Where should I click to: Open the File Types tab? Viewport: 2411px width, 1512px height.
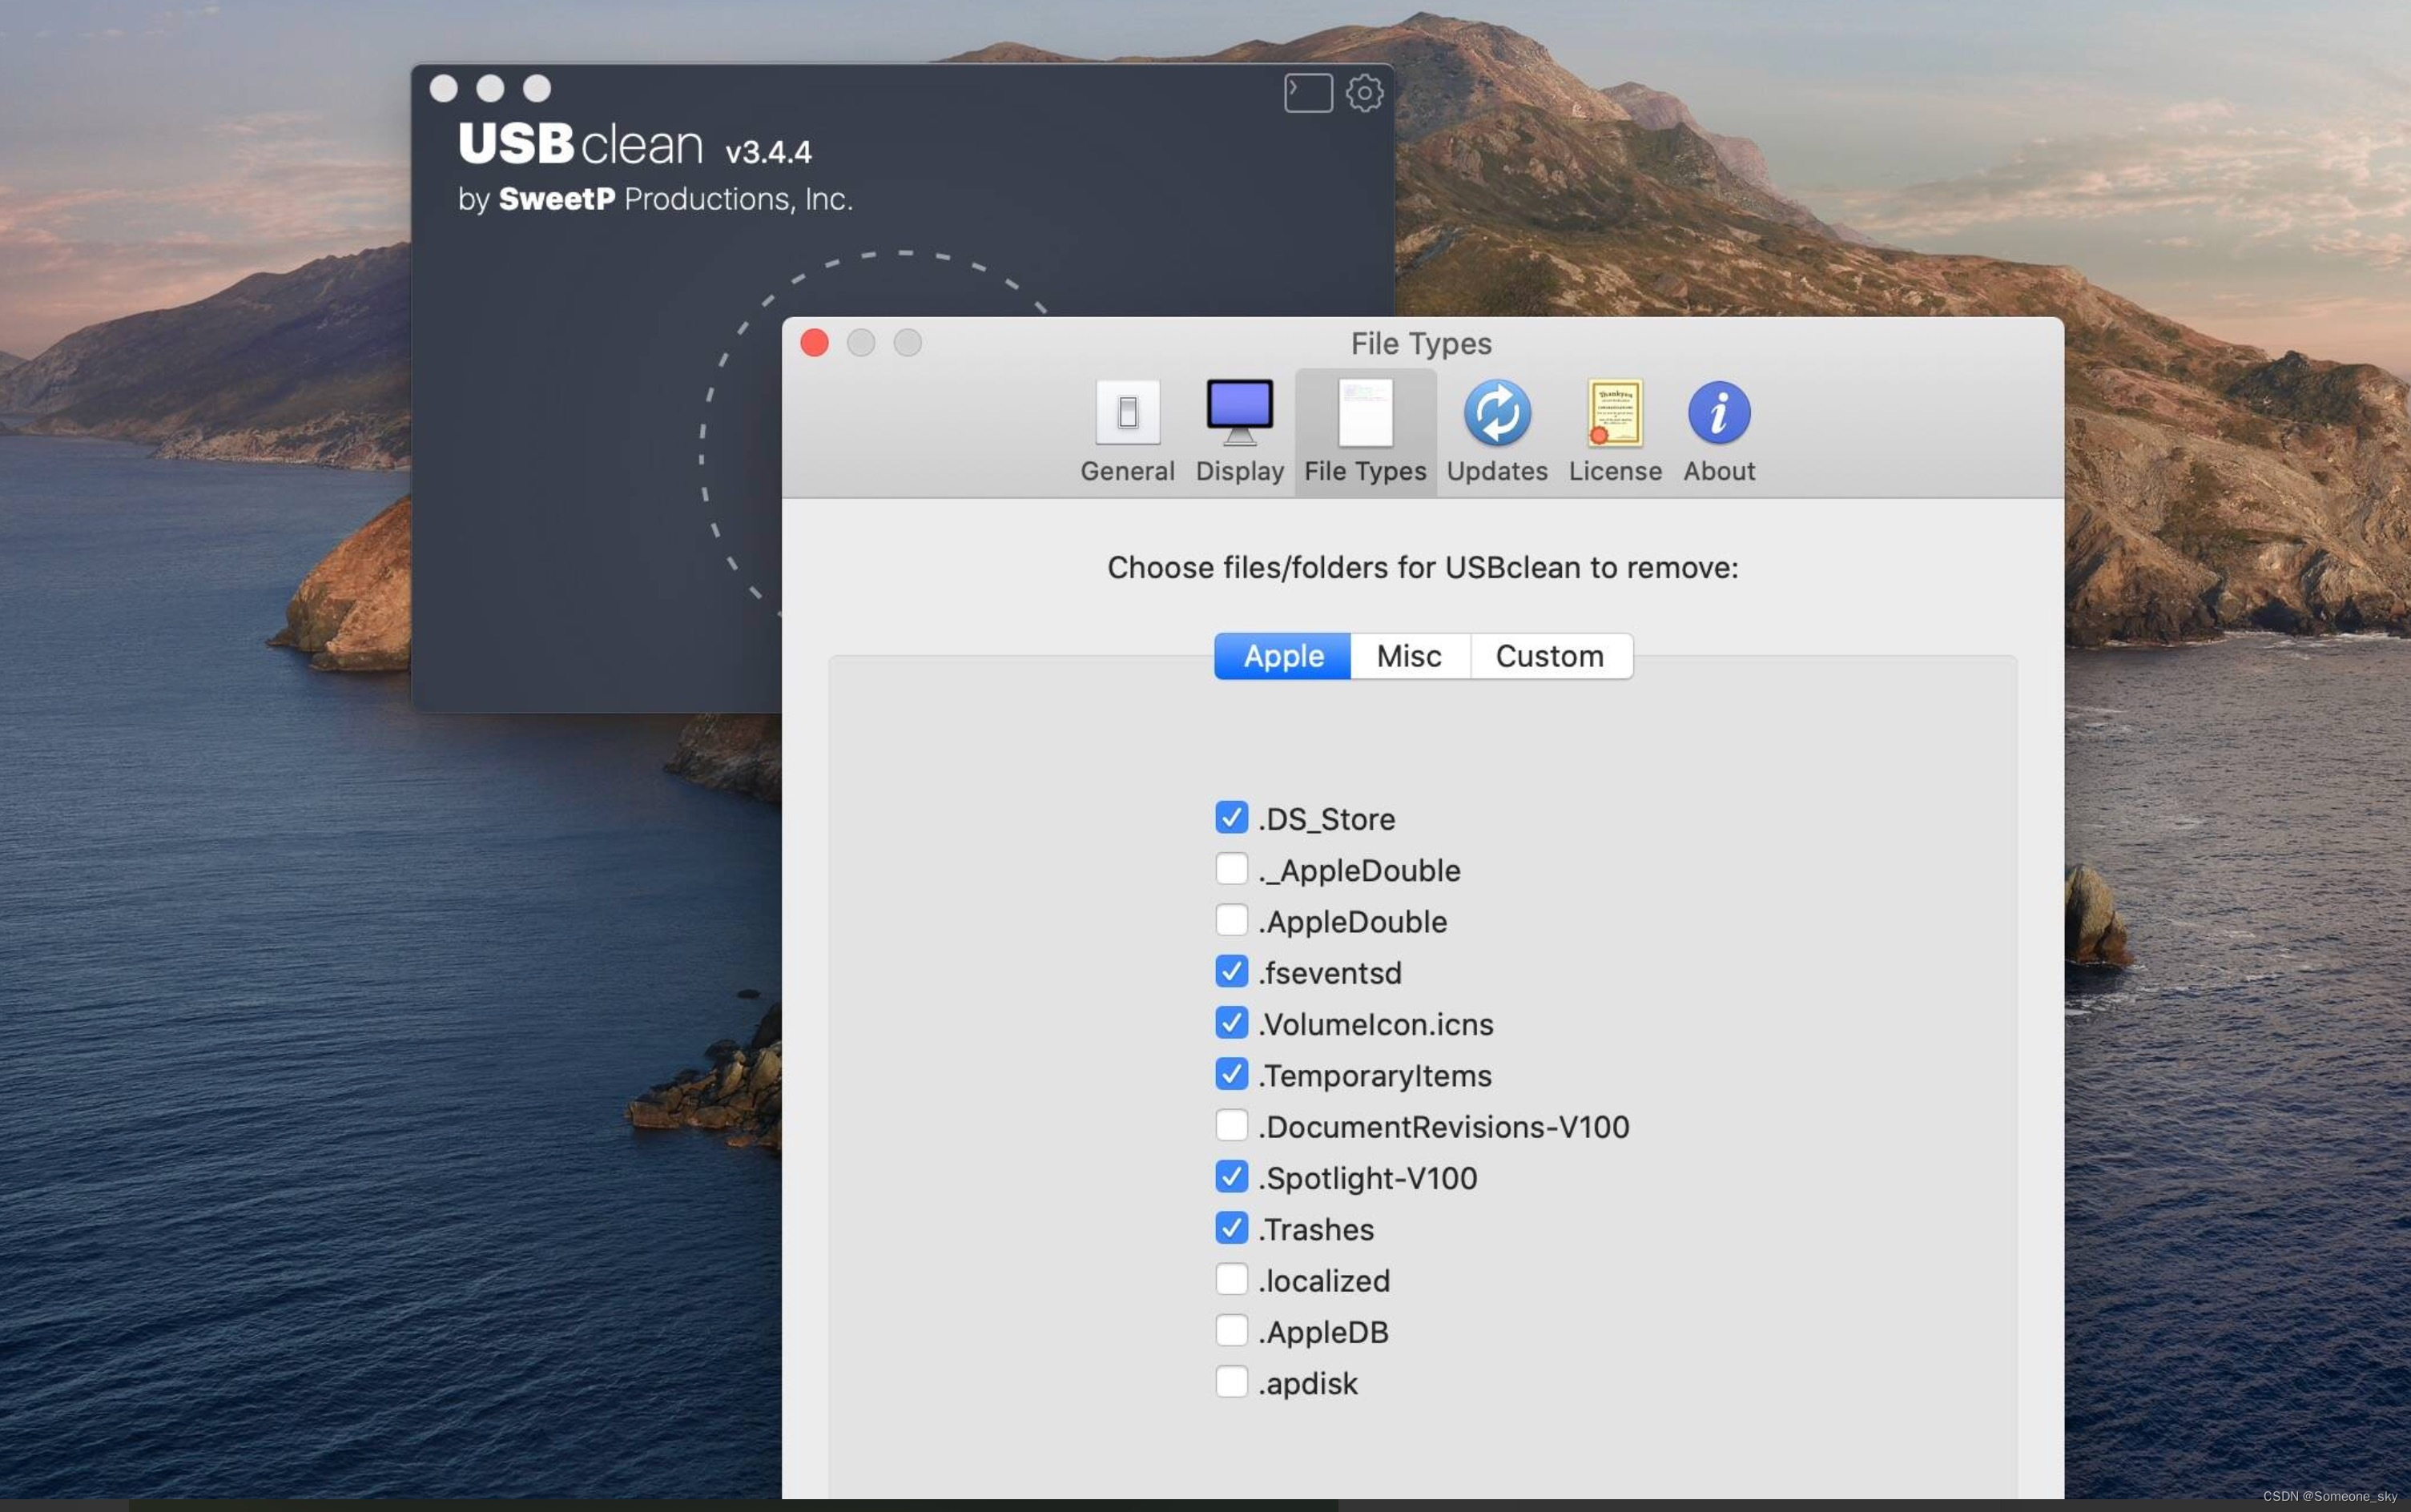[1366, 428]
